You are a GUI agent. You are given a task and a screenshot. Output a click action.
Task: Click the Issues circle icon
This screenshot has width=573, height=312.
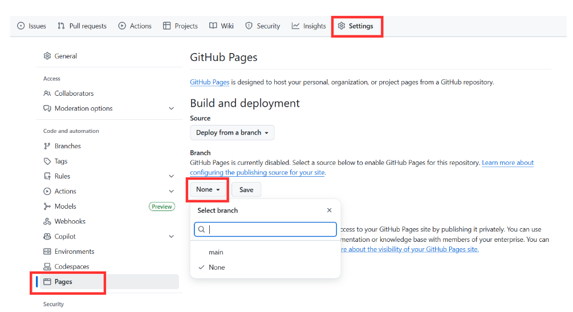click(21, 26)
